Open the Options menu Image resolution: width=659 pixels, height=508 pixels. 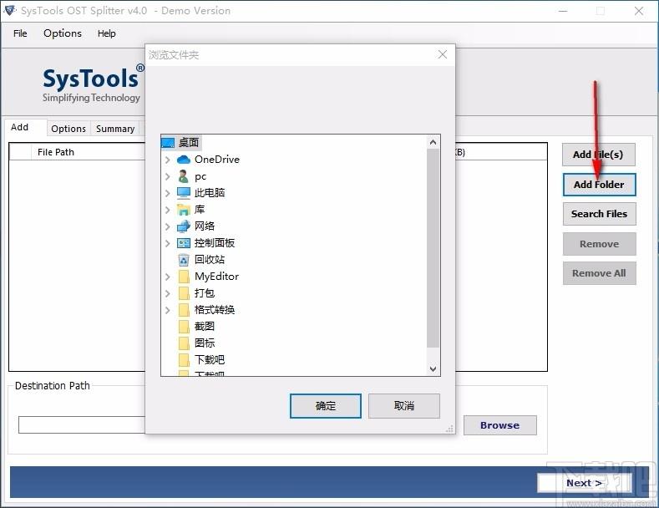click(x=63, y=33)
